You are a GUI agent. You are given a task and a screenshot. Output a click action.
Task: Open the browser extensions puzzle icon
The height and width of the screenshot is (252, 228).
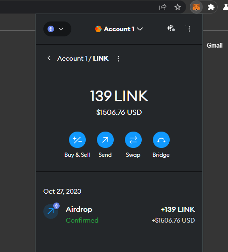tap(211, 7)
